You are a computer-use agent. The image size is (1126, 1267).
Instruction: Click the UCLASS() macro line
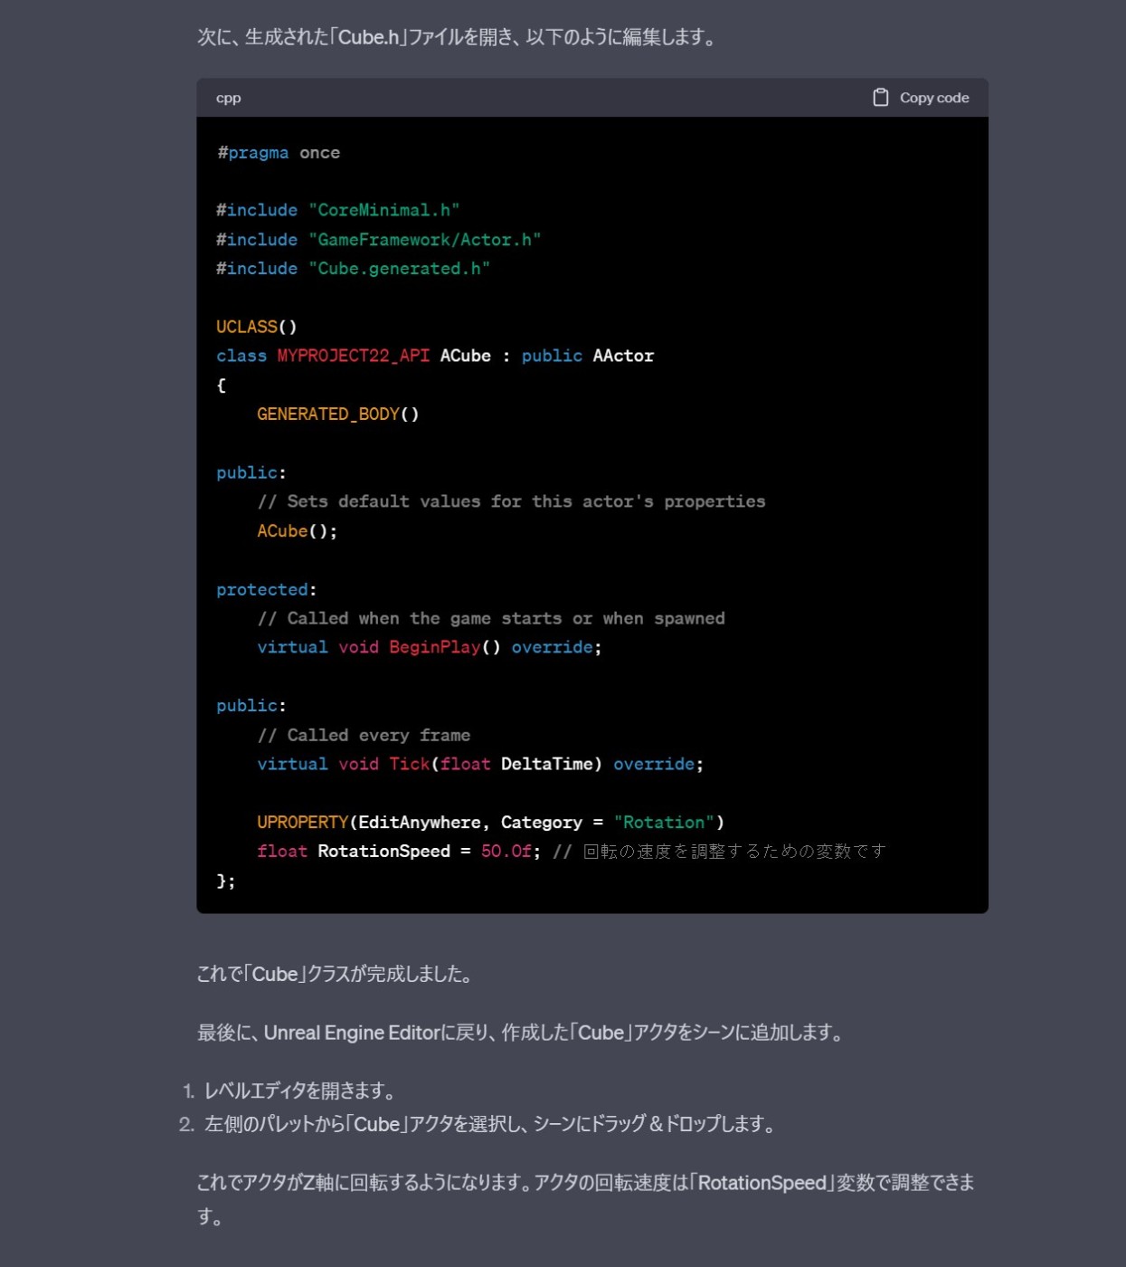pyautogui.click(x=257, y=327)
